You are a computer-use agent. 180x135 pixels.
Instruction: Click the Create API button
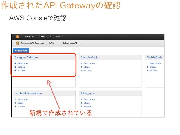pos(21,50)
